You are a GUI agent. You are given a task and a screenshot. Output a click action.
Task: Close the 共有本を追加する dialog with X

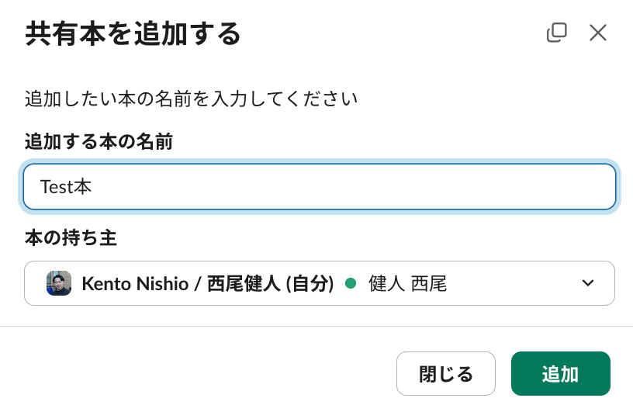(x=598, y=33)
